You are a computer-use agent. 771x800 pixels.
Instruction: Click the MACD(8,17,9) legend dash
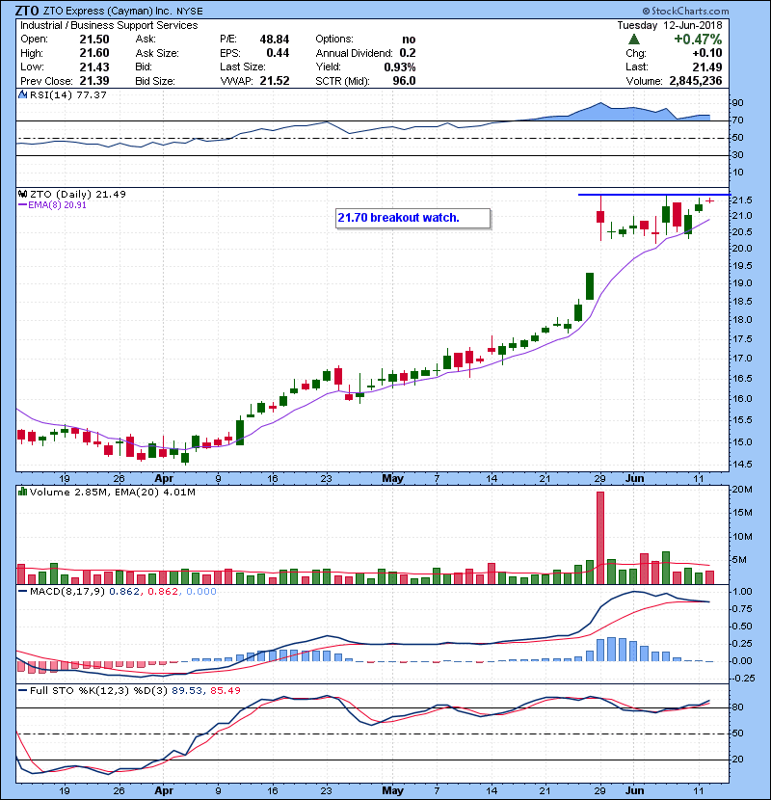pos(22,592)
